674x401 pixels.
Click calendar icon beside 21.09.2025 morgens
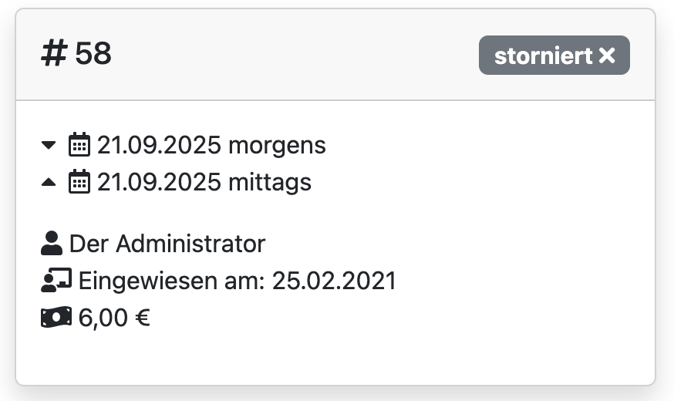pyautogui.click(x=79, y=144)
